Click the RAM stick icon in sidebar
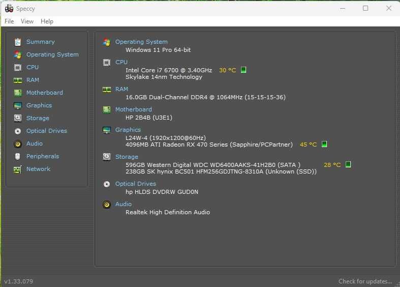This screenshot has height=287, width=400. tap(18, 80)
